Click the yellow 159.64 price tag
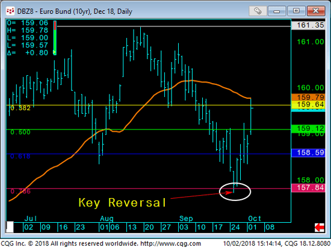Screen dimensions: 331x248 tap(308, 105)
